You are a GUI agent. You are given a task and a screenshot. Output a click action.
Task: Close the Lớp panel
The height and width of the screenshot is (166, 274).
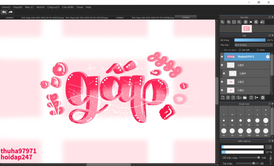coord(272,35)
